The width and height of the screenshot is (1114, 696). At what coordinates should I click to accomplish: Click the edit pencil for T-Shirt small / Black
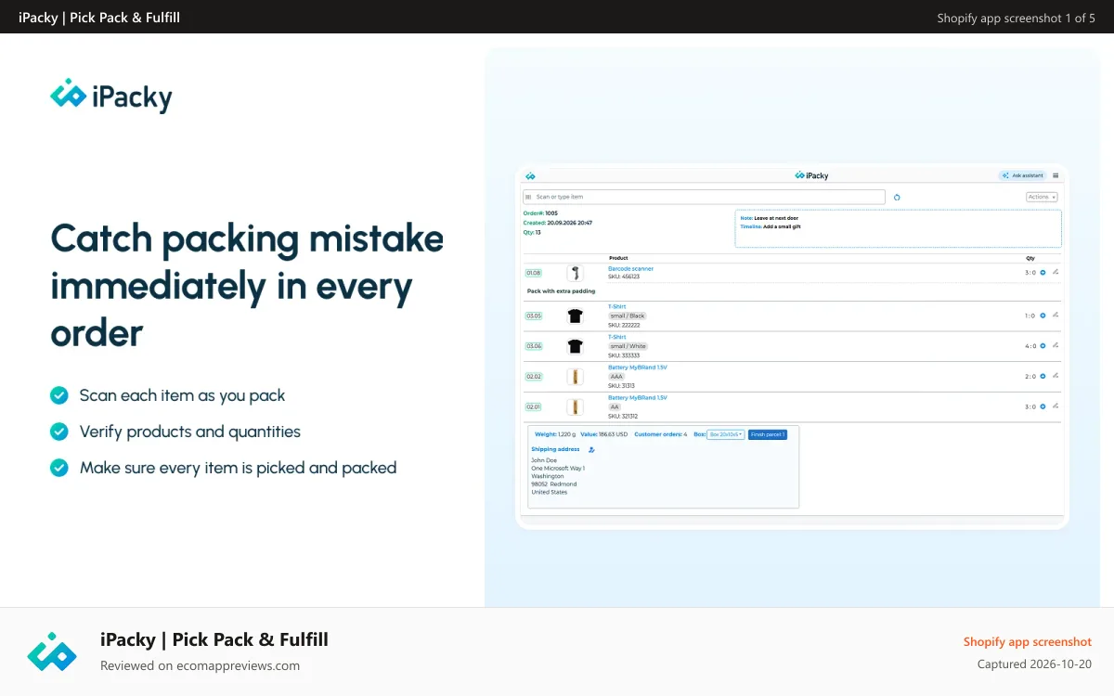[x=1056, y=315]
